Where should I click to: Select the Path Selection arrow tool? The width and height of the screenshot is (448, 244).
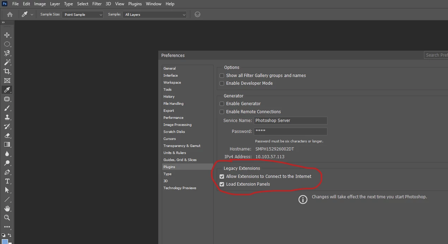coord(7,190)
